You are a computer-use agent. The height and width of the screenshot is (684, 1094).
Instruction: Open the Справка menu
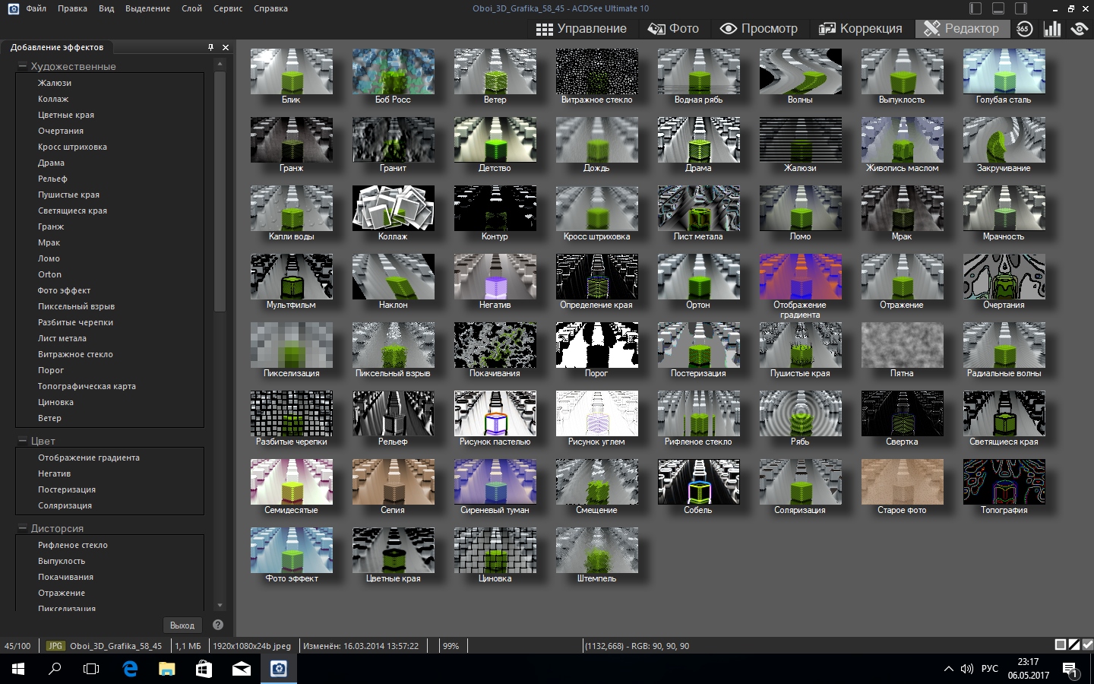click(270, 8)
